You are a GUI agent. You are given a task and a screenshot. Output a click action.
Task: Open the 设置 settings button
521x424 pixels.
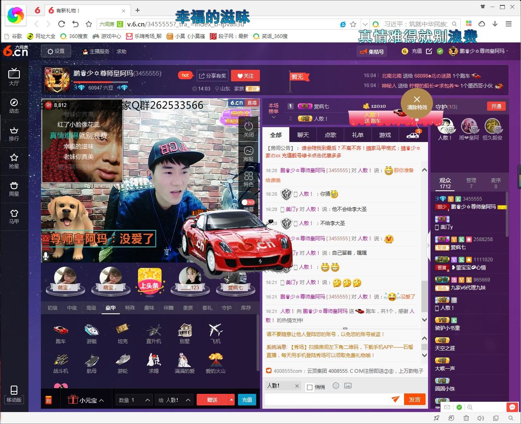coord(56,51)
